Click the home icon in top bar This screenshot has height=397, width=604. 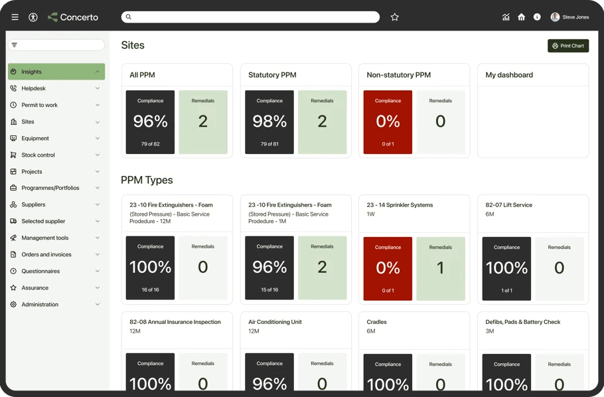click(522, 17)
